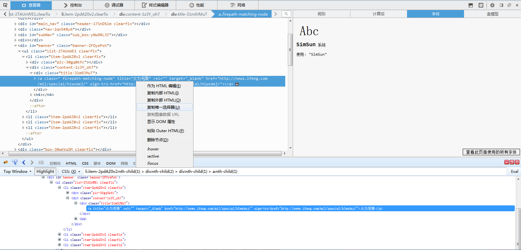This screenshot has height=250, width=521.
Task: Select breadcrumb div.title-31m9JMuT
Action: tap(189, 14)
